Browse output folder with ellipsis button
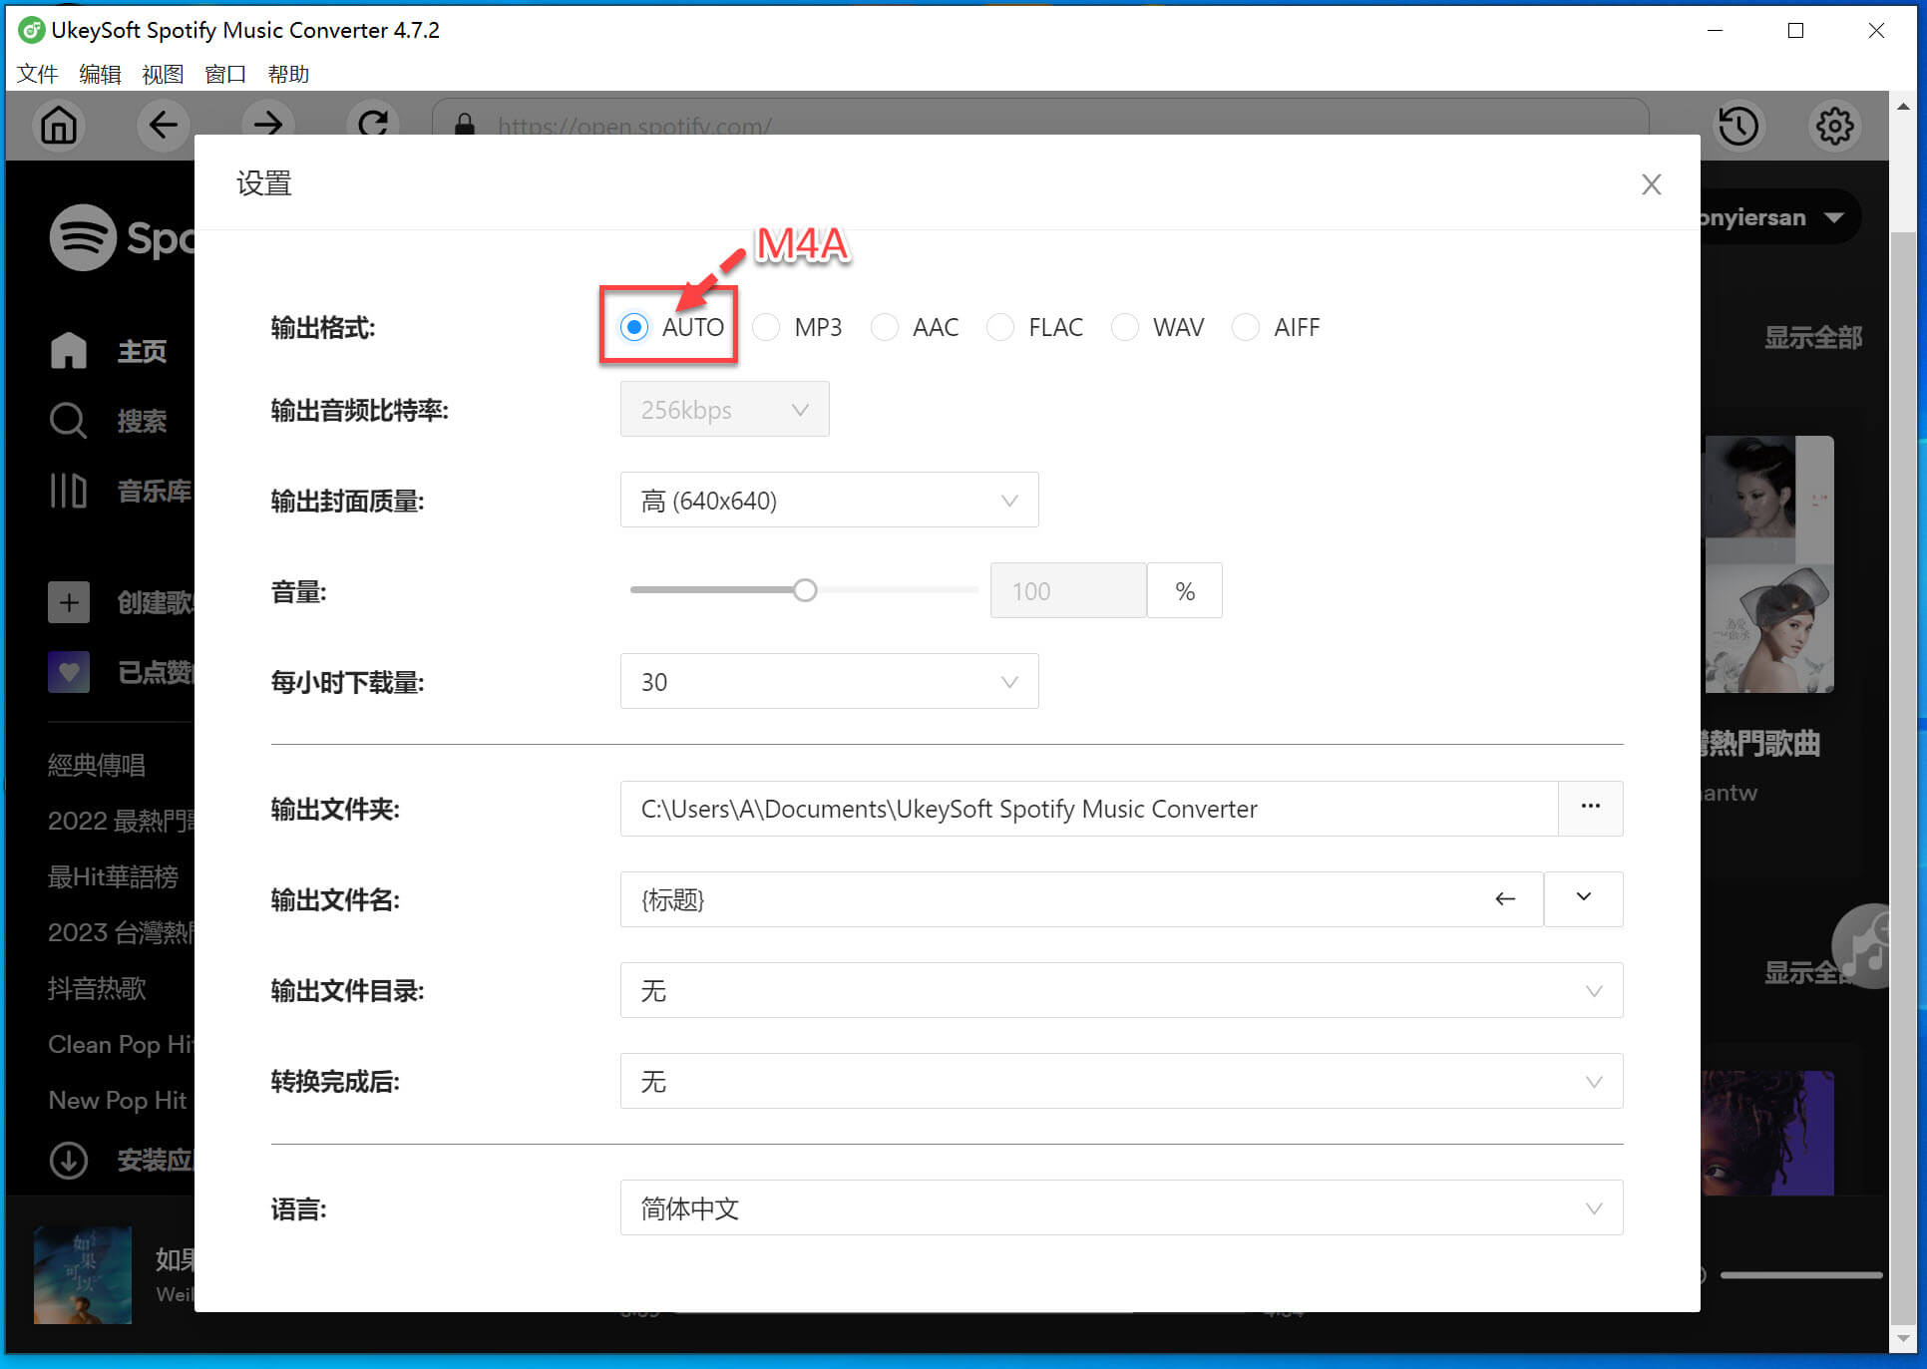The image size is (1927, 1369). tap(1591, 808)
